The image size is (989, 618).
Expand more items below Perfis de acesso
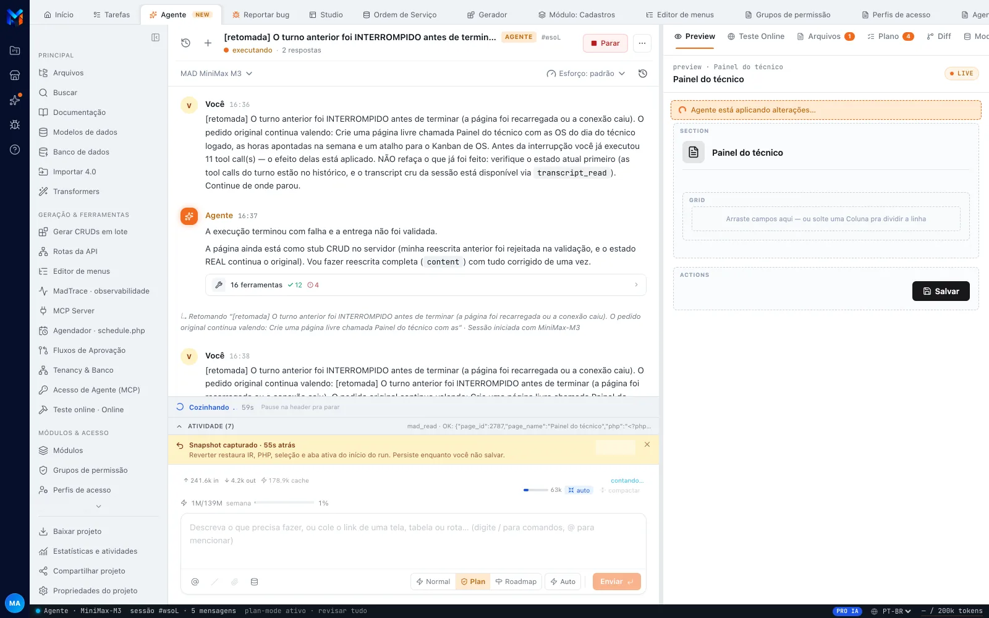click(x=98, y=507)
